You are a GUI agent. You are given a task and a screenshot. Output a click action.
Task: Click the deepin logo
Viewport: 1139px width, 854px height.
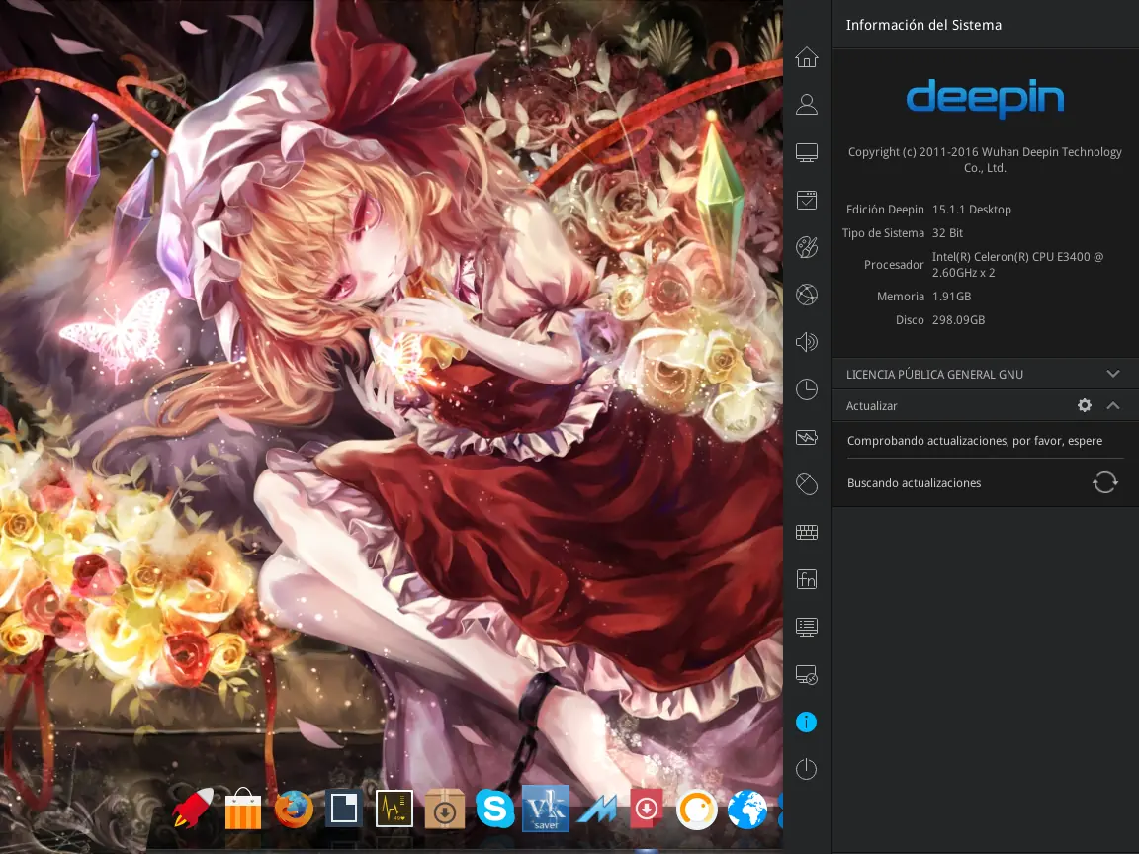coord(985,97)
